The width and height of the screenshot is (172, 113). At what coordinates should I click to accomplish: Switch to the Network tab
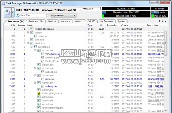click(x=79, y=21)
